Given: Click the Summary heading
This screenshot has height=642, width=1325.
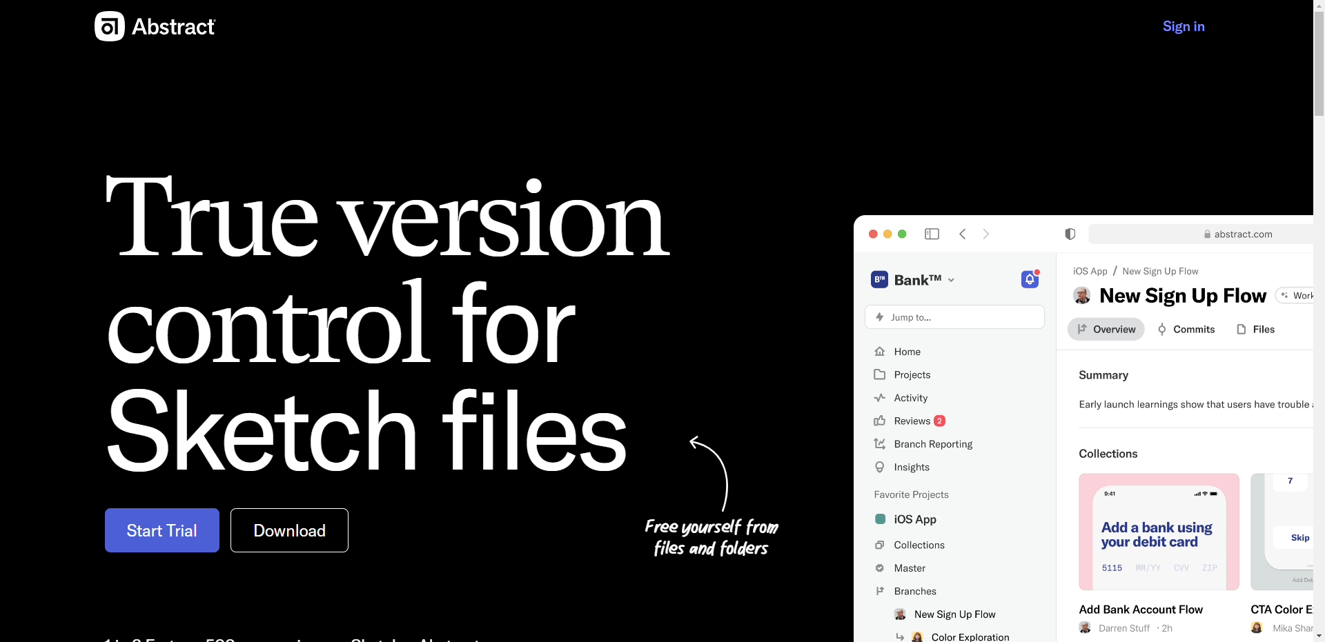Looking at the screenshot, I should pyautogui.click(x=1103, y=375).
